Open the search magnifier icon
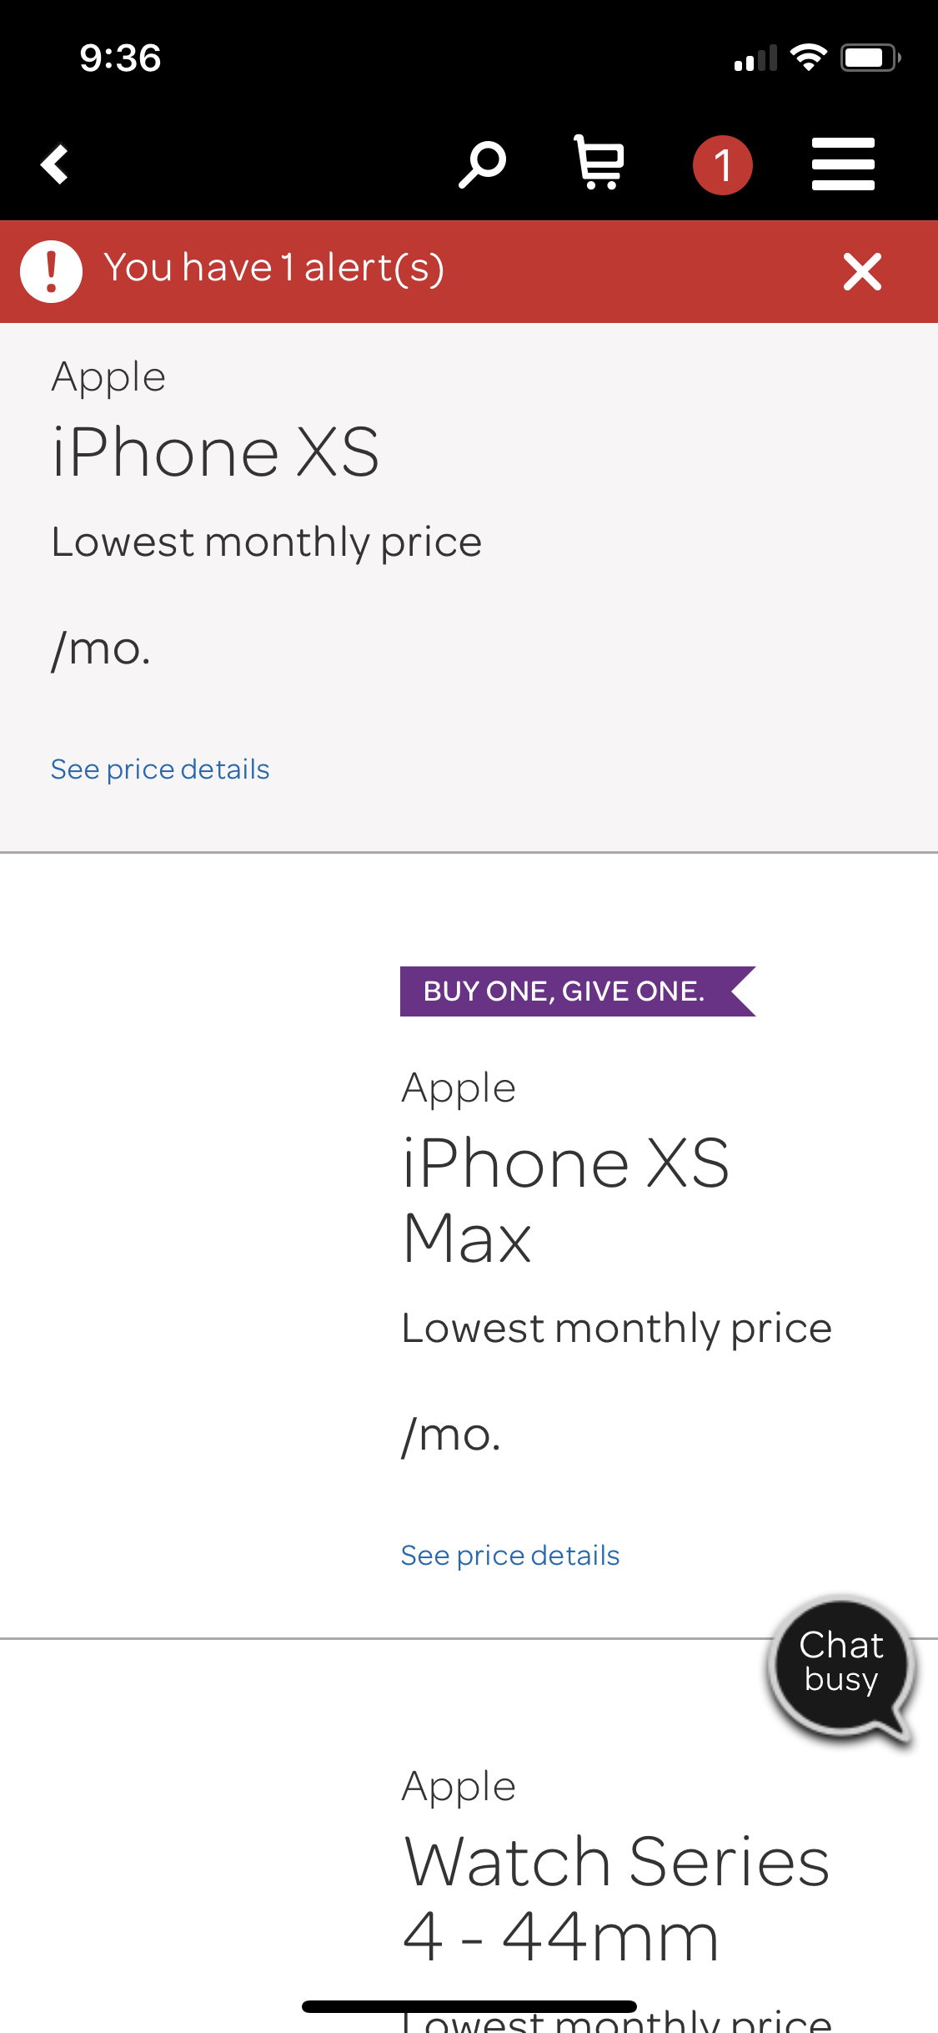938x2033 pixels. (483, 164)
